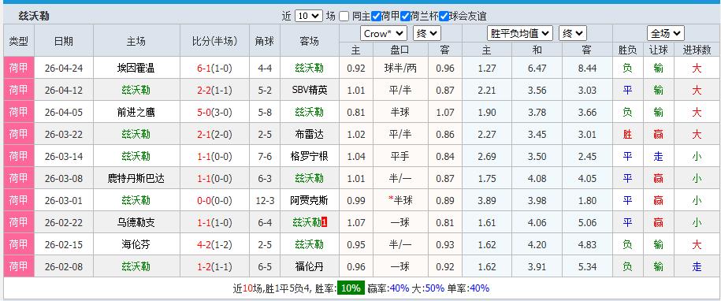The width and height of the screenshot is (721, 301).
Task: Open the 终 dropdown next to Crow*
Action: click(x=427, y=34)
